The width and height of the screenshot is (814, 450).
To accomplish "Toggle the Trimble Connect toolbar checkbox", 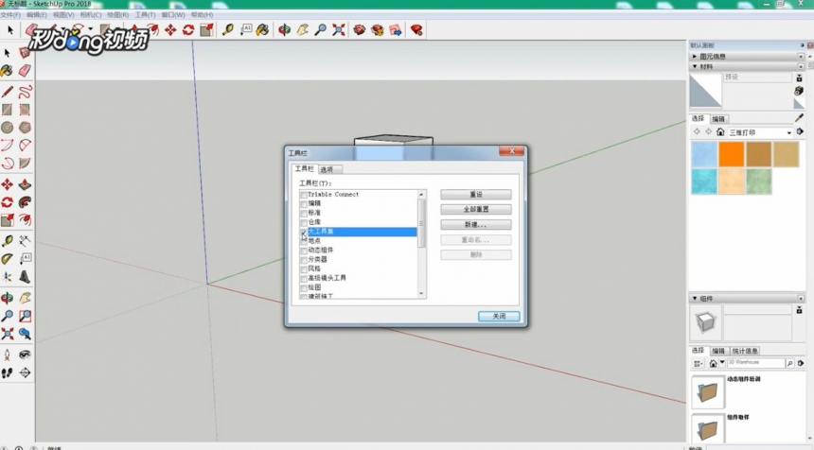I will click(304, 195).
